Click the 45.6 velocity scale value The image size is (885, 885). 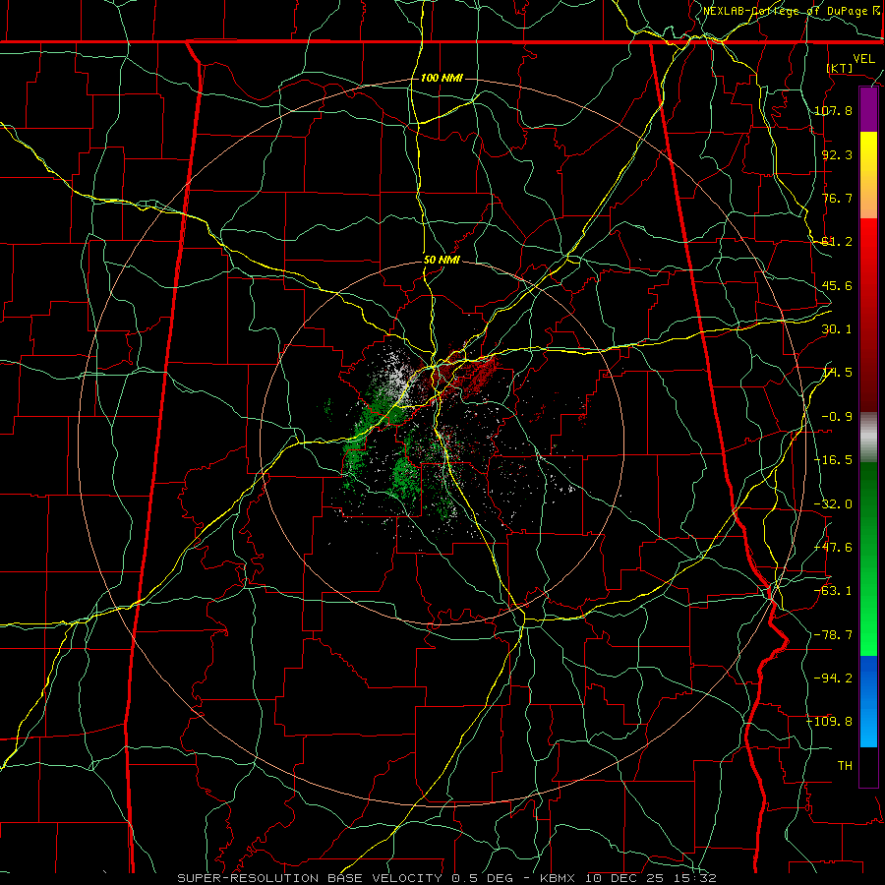coord(837,285)
